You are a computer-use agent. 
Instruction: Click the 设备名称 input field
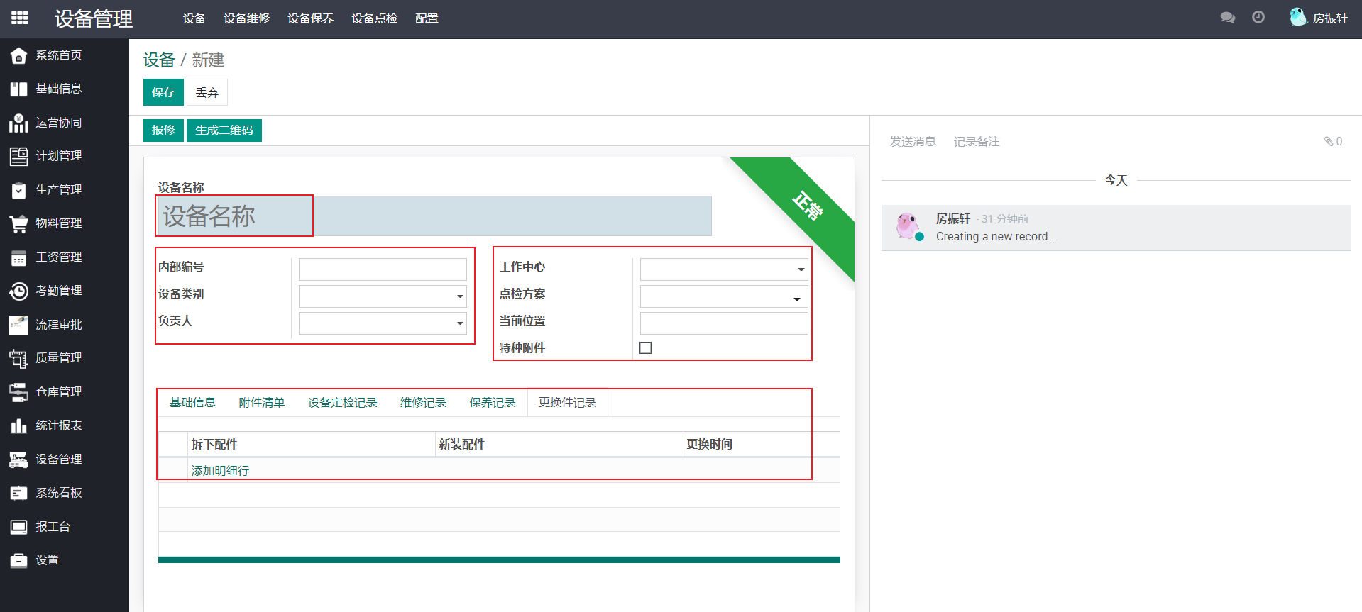pyautogui.click(x=434, y=216)
